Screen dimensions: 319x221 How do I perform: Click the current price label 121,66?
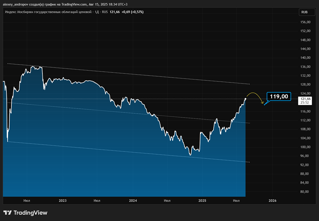[305, 100]
